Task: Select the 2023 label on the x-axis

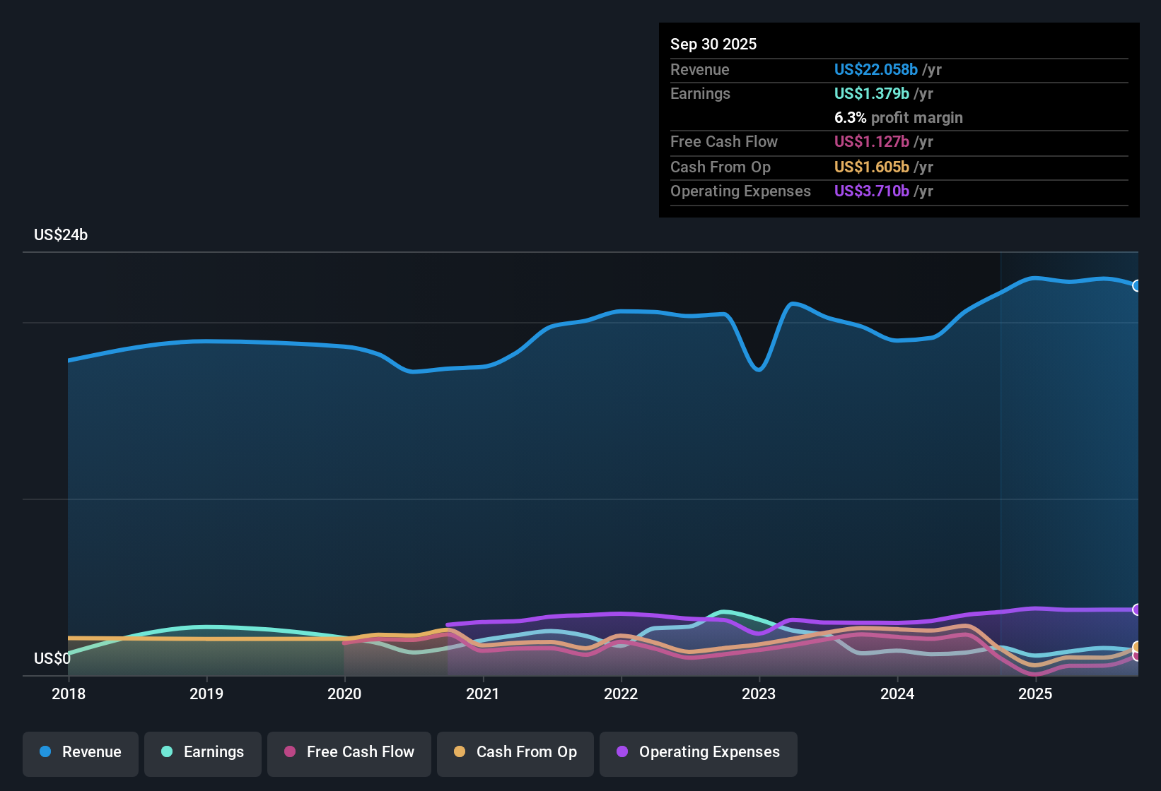Action: click(759, 694)
